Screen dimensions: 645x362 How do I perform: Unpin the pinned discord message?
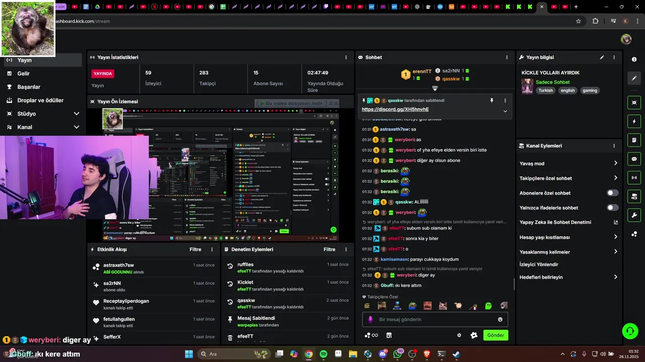[x=492, y=101]
